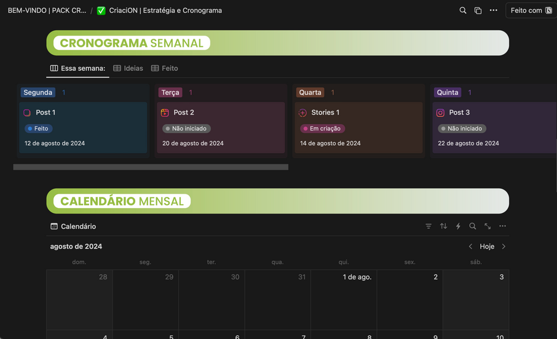Click the Quinta column label
Screen dimensions: 557x339
point(448,92)
